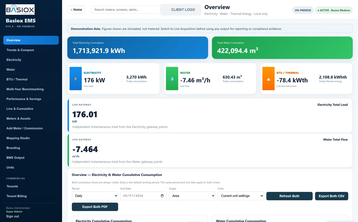Click the Home button
This screenshot has height=222, width=358.
[76, 10]
